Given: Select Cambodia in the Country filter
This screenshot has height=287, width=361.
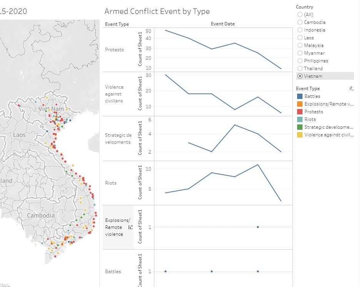Looking at the screenshot, I should pos(300,22).
